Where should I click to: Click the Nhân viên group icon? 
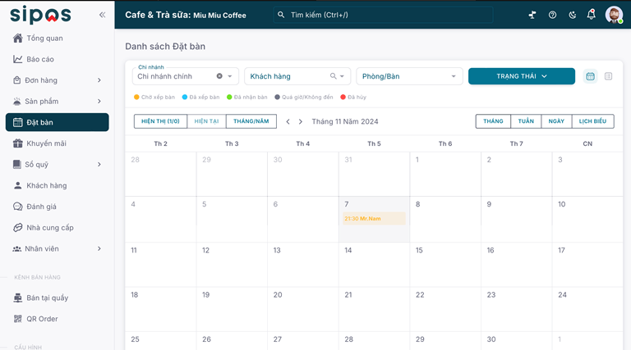point(17,249)
